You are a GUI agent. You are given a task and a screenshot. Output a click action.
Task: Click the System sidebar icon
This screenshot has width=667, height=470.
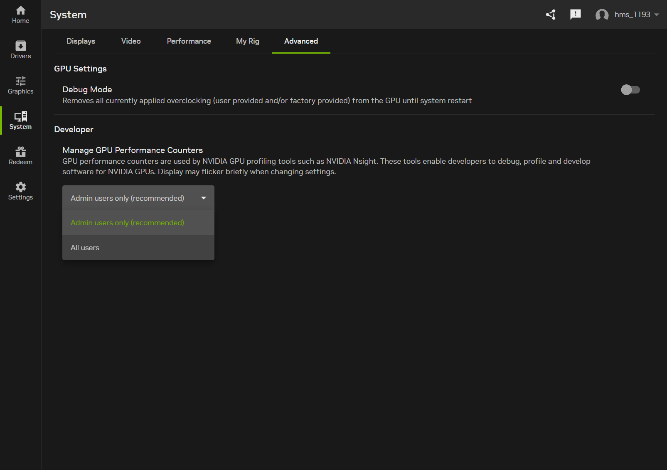(x=20, y=120)
